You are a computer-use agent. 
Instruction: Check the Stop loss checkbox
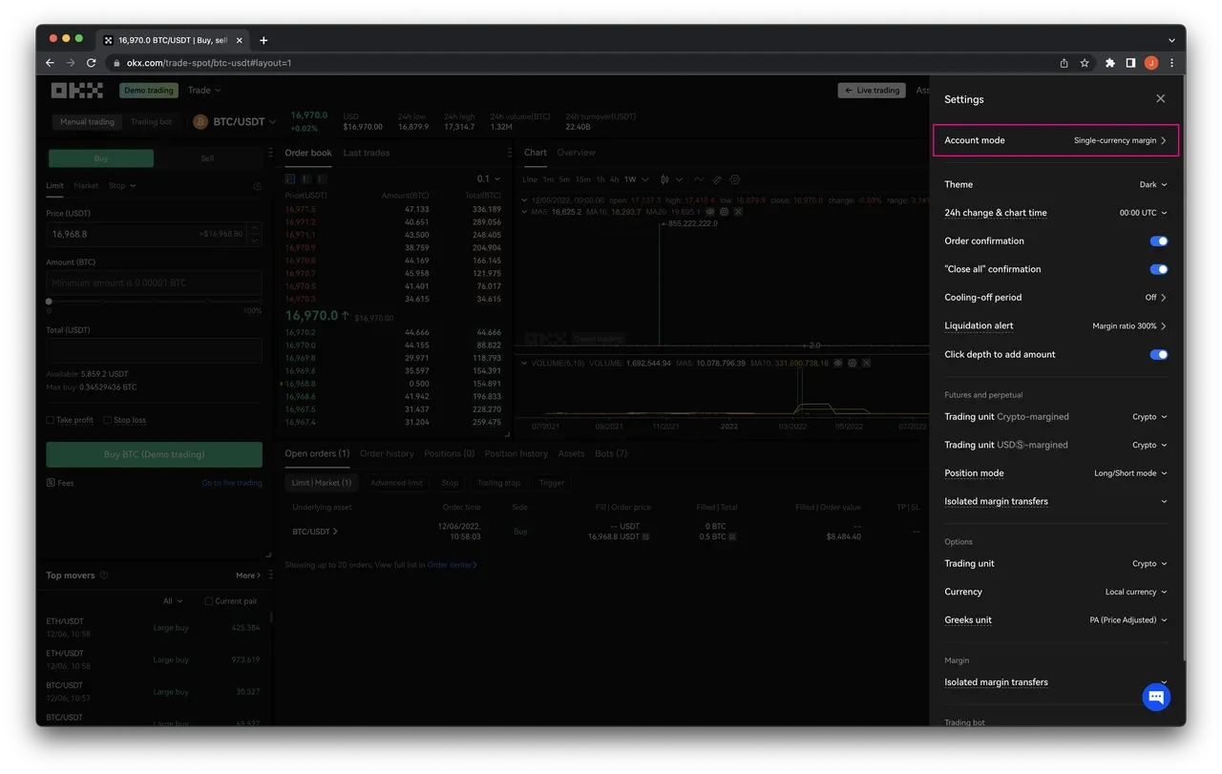pyautogui.click(x=108, y=420)
